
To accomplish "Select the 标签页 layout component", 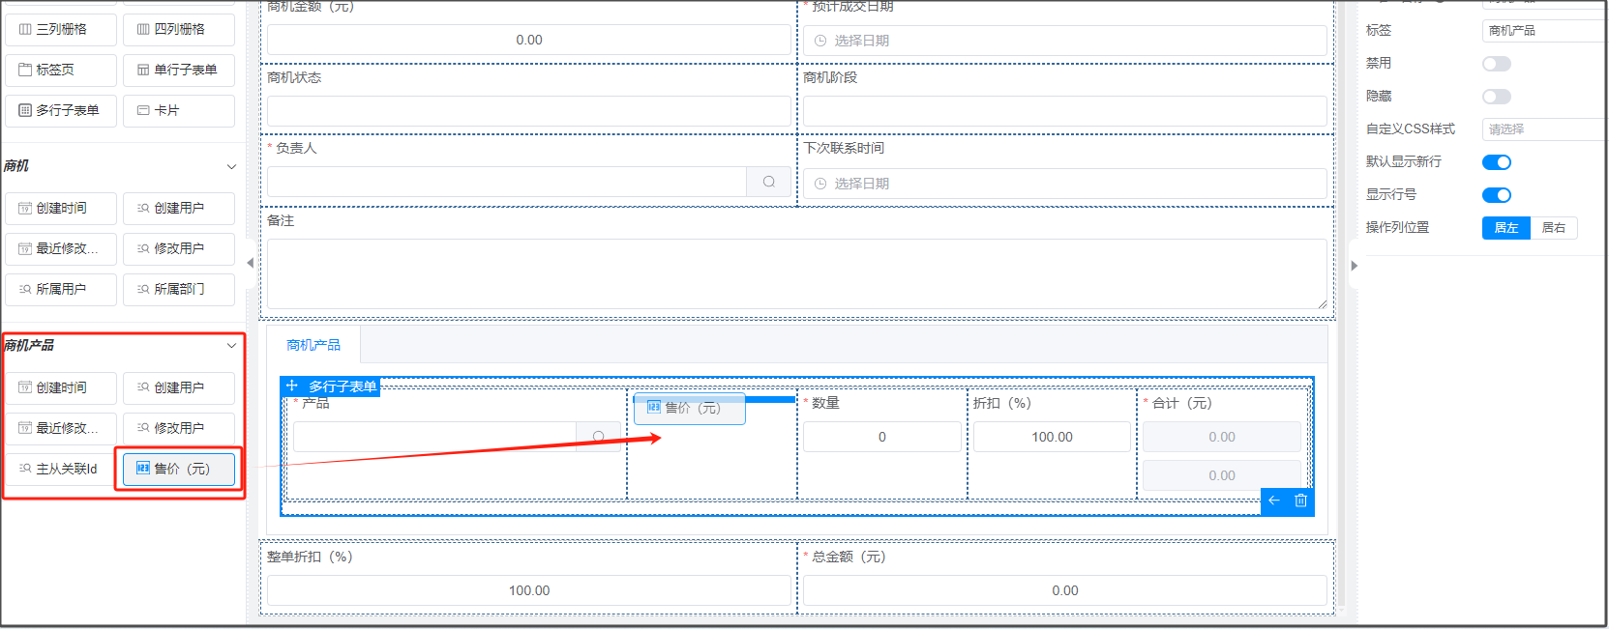I will tap(61, 70).
